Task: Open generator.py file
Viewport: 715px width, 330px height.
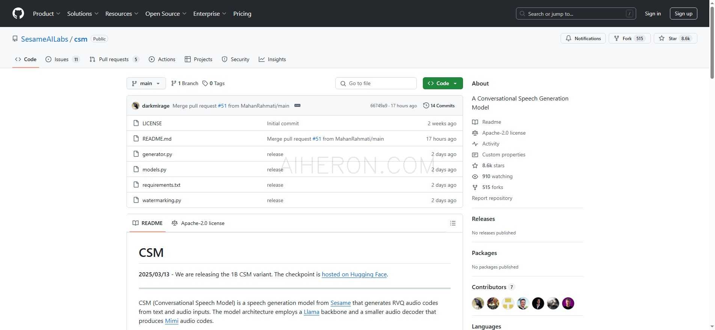Action: (157, 154)
